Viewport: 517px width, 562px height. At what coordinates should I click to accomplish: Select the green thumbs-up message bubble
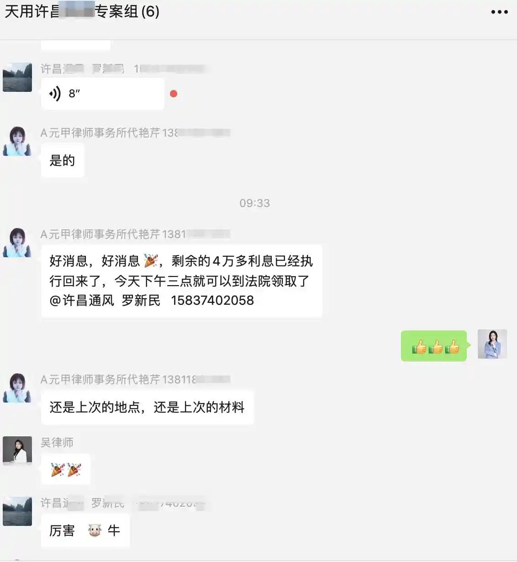click(433, 346)
